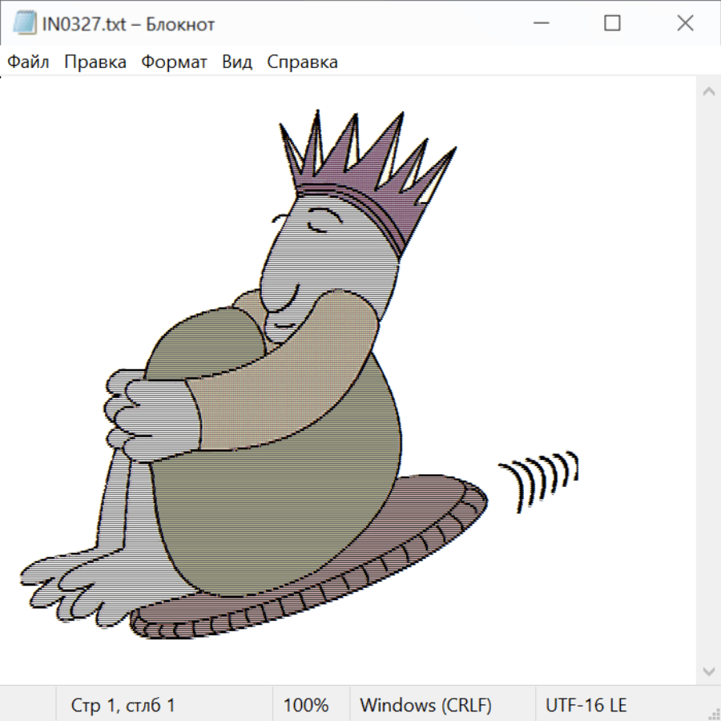721x721 pixels.
Task: Click the UTF-16 LE encoding indicator
Action: tap(586, 706)
